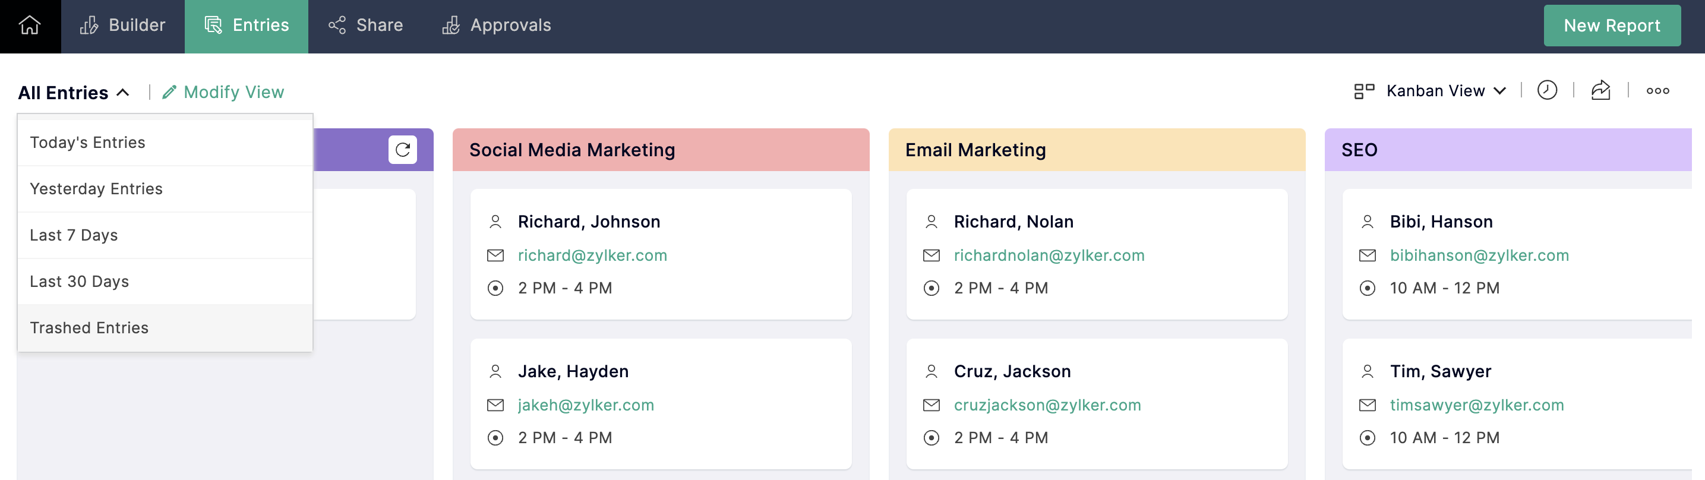1705x480 pixels.
Task: Open the three-dot more options menu
Action: 1657,91
